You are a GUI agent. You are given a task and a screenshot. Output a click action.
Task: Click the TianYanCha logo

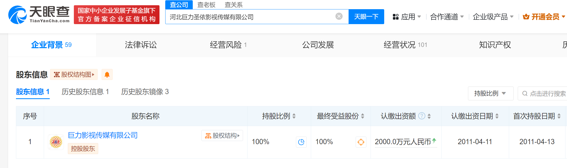pyautogui.click(x=39, y=15)
